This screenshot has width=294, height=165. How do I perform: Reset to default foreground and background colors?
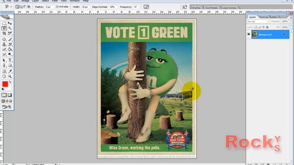(3, 89)
